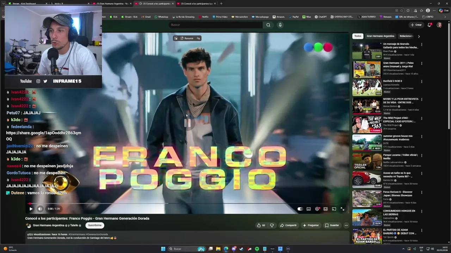Select the Relacionados filter chip
The image size is (451, 253).
[x=406, y=36]
